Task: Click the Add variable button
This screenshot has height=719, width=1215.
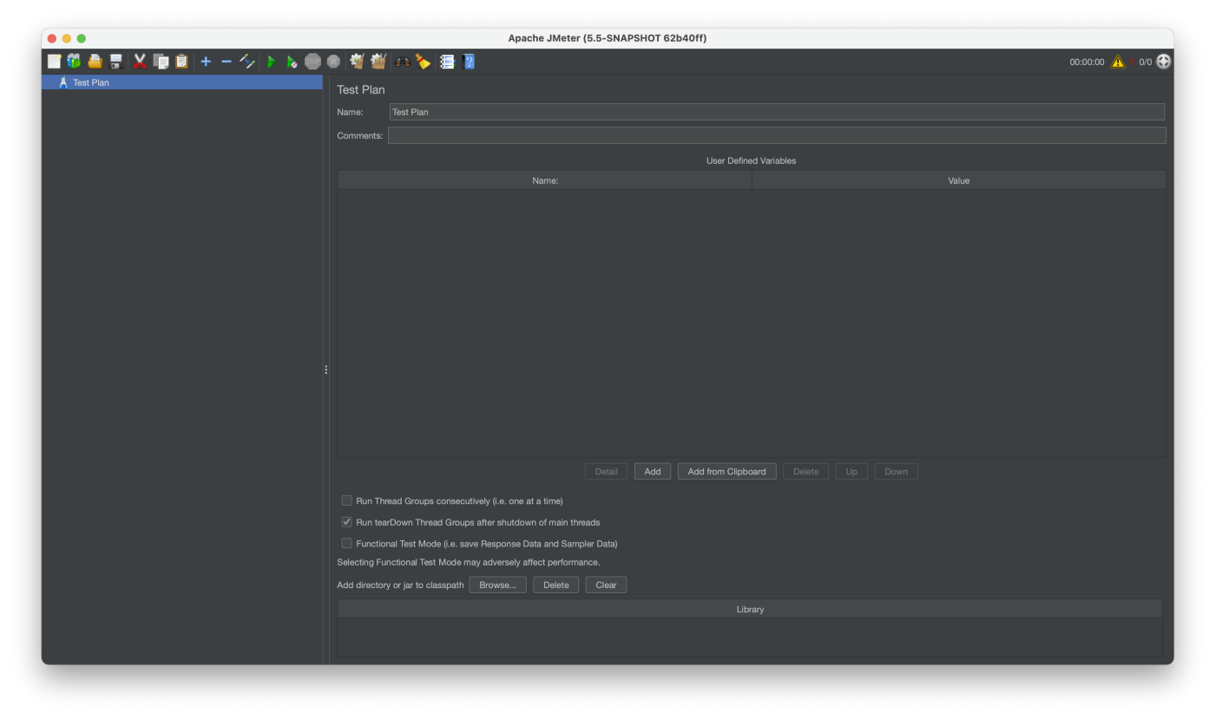Action: tap(653, 472)
